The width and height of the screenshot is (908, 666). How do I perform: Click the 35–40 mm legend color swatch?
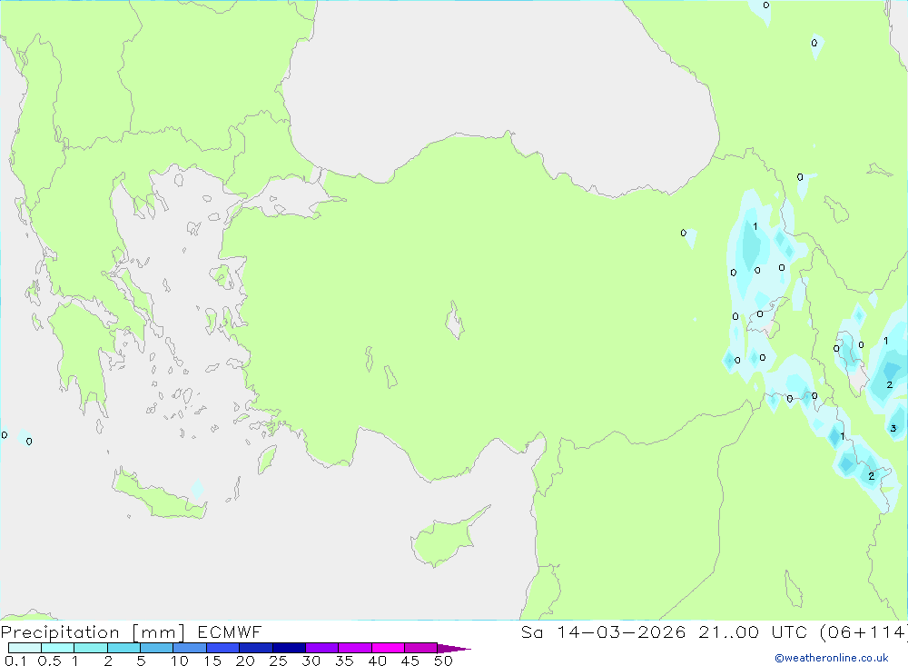tap(355, 648)
